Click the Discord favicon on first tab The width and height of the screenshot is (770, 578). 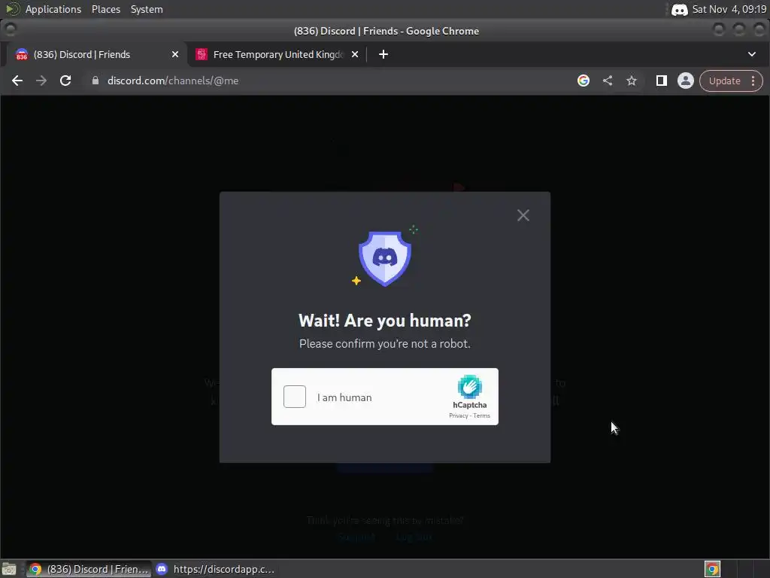(x=22, y=54)
